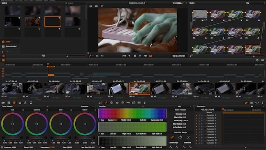The image size is (266, 150).
Task: Remove gallery album with minus button
Action: 7,52
